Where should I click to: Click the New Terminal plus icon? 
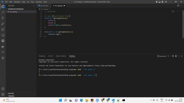(x=168, y=56)
